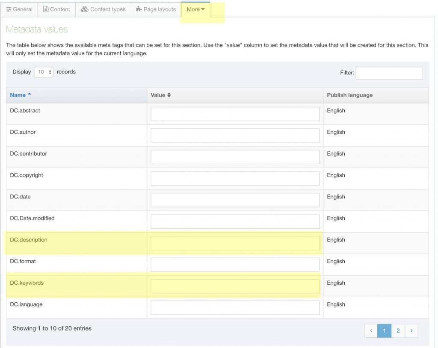The width and height of the screenshot is (438, 348).
Task: Click the sort arrow beside the Value header
Action: pos(168,95)
